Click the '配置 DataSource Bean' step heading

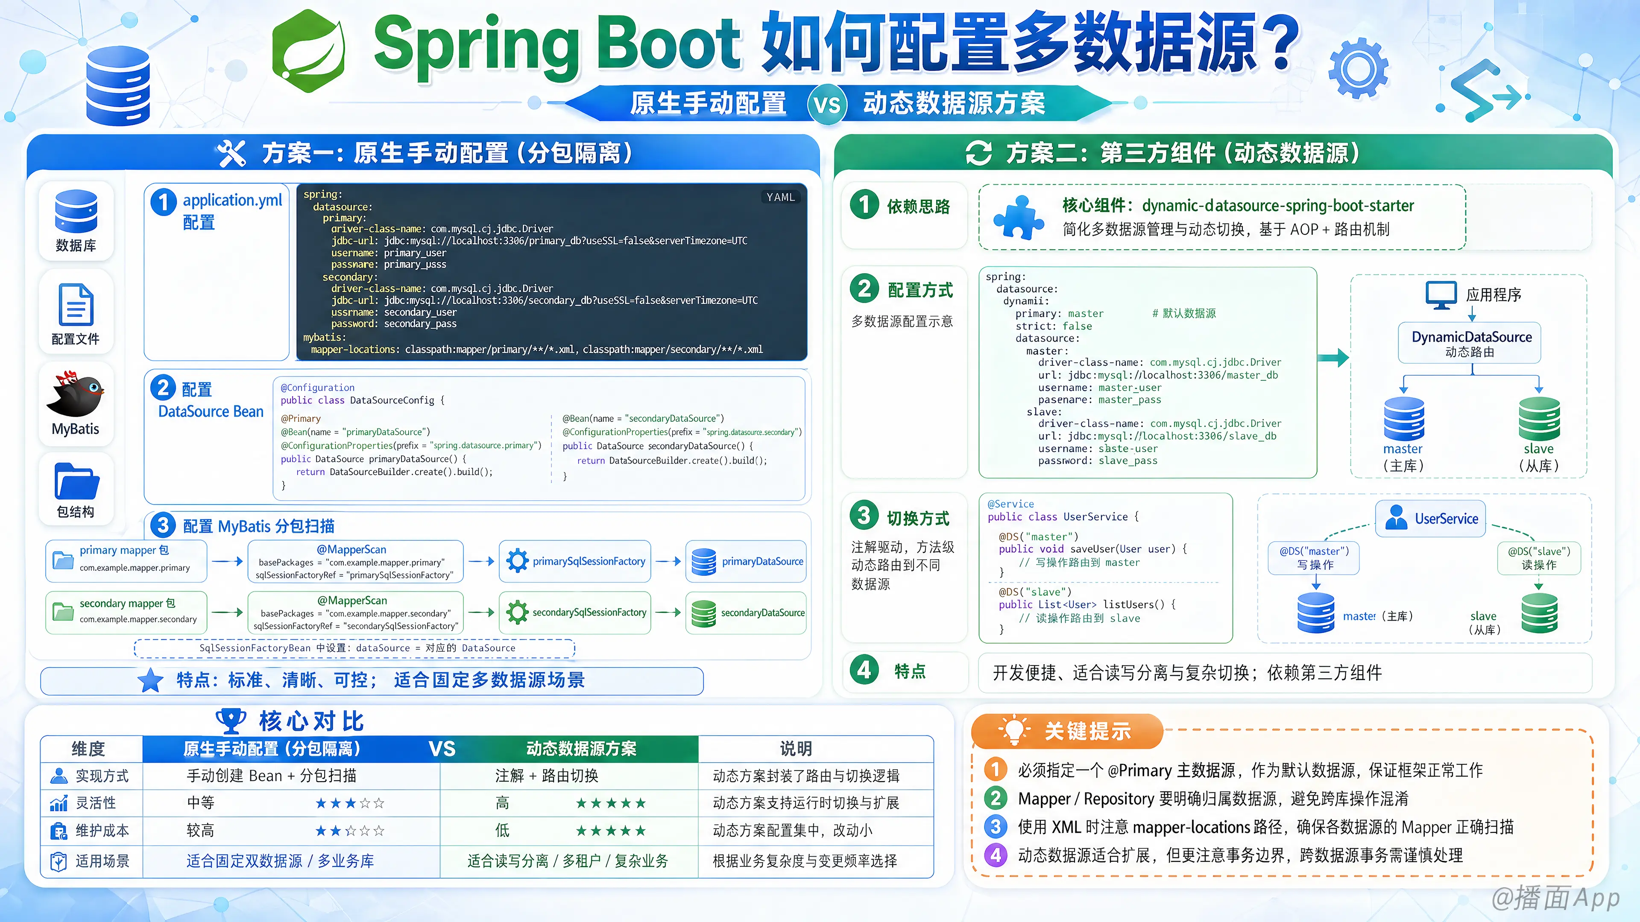coord(211,400)
